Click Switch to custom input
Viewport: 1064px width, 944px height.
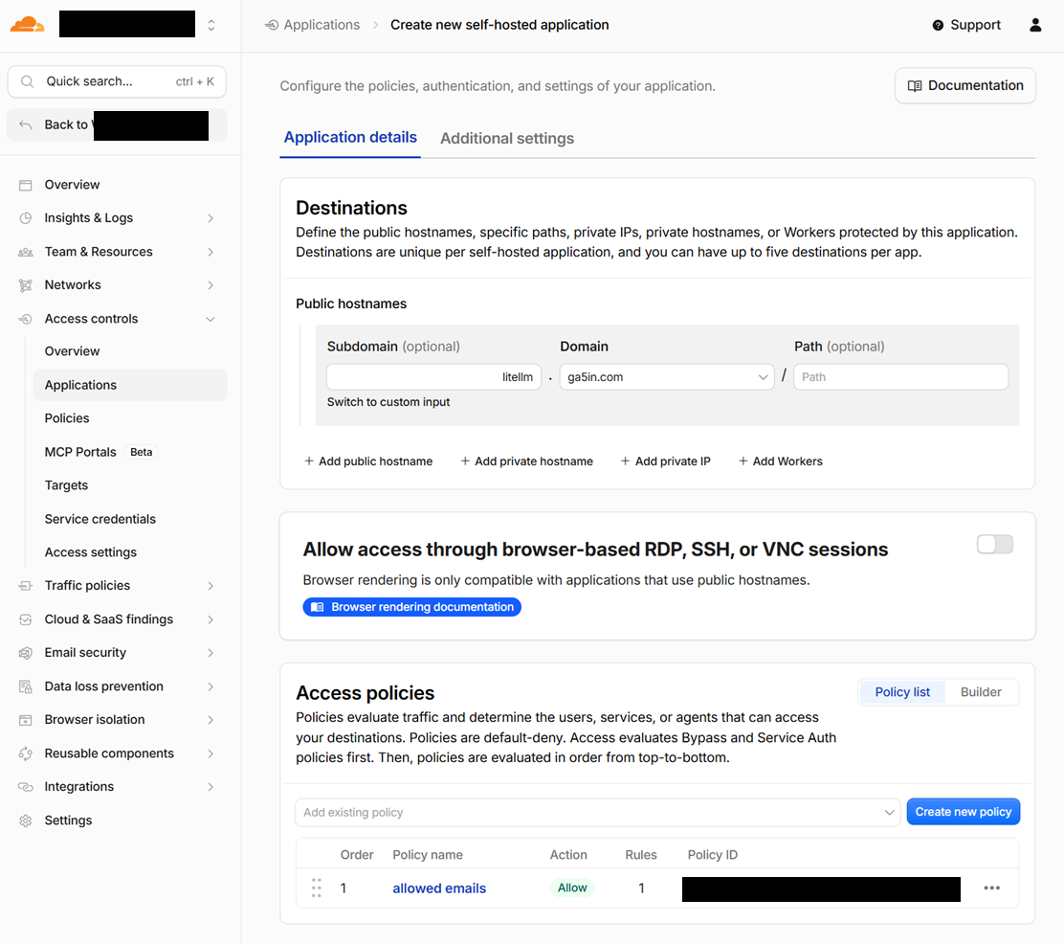[388, 402]
